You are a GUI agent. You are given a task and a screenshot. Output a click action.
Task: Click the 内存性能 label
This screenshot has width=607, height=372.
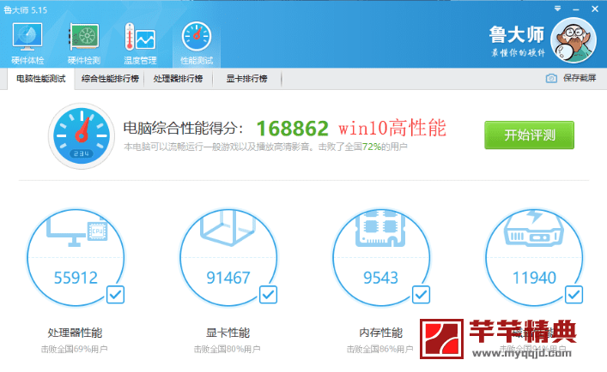tap(381, 333)
